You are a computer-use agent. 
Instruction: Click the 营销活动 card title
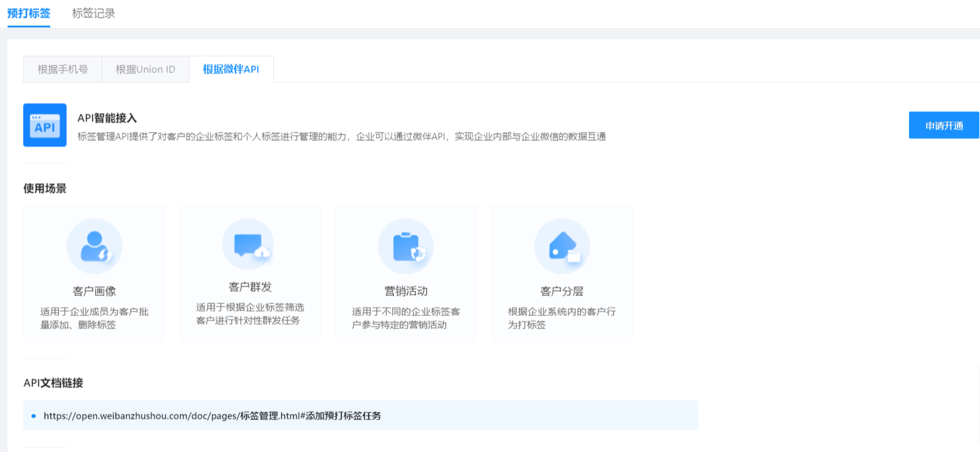tap(406, 291)
